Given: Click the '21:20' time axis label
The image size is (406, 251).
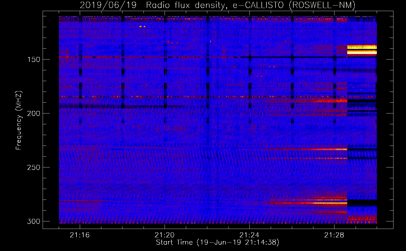Looking at the screenshot, I should [165, 235].
